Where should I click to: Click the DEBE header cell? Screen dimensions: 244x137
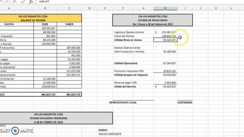point(45,24)
